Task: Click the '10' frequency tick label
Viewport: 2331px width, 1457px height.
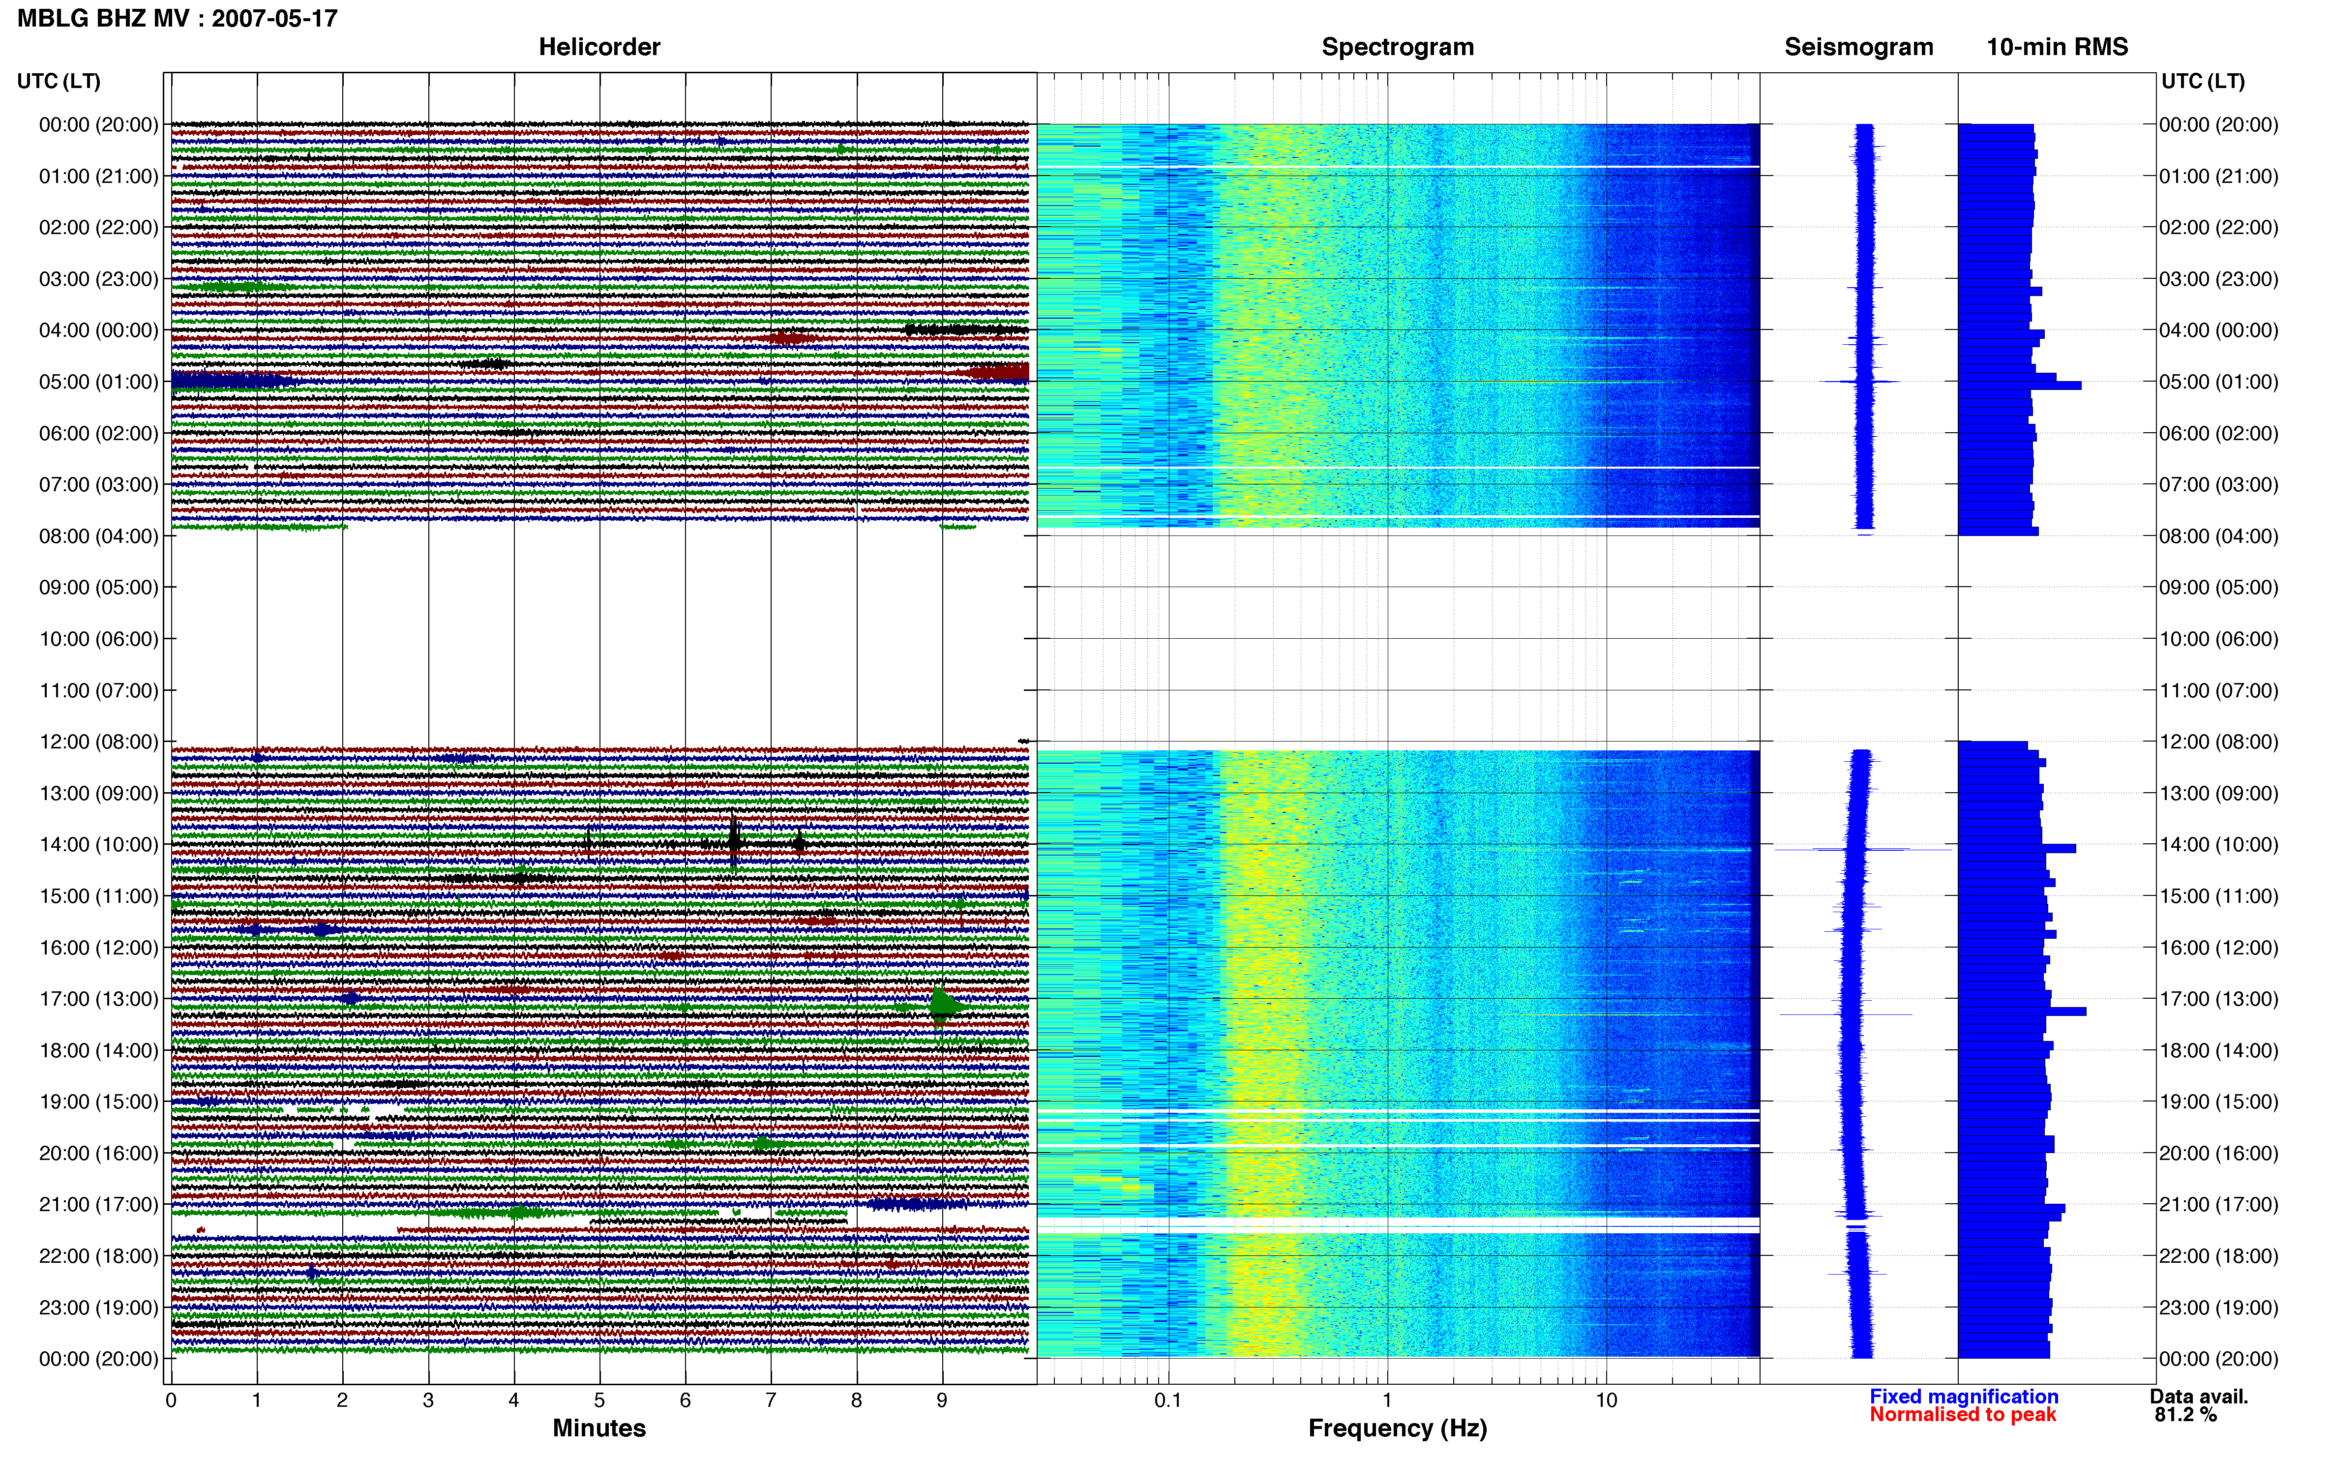Action: pyautogui.click(x=1606, y=1400)
